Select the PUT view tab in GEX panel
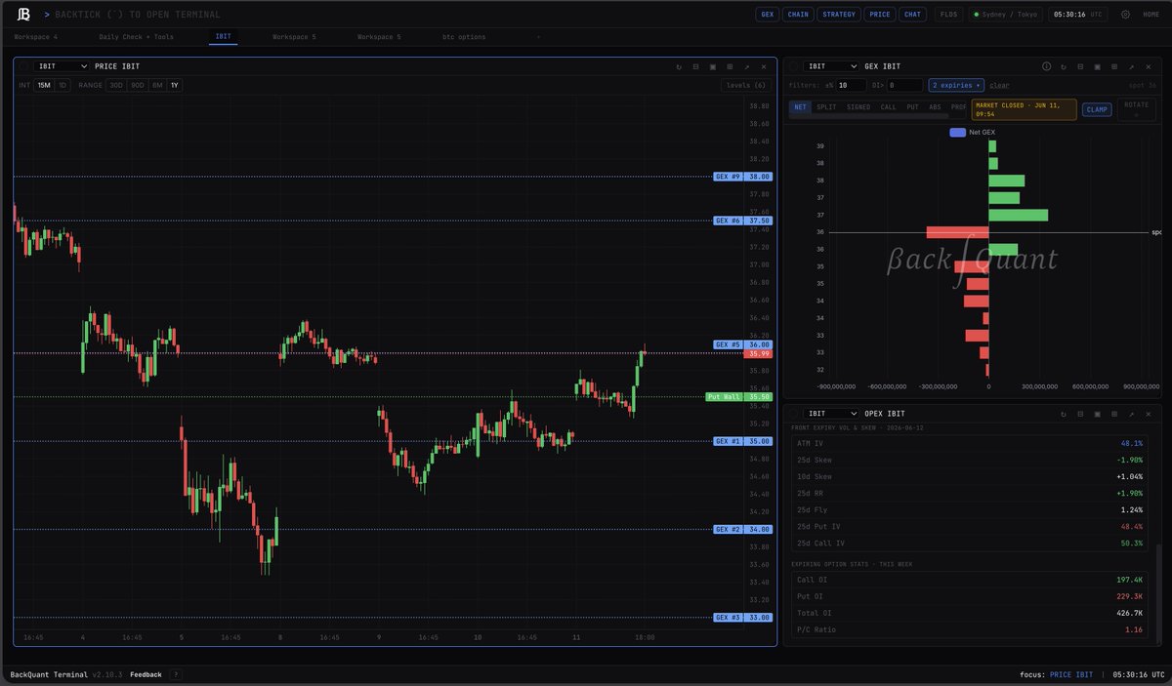This screenshot has width=1172, height=686. [912, 107]
